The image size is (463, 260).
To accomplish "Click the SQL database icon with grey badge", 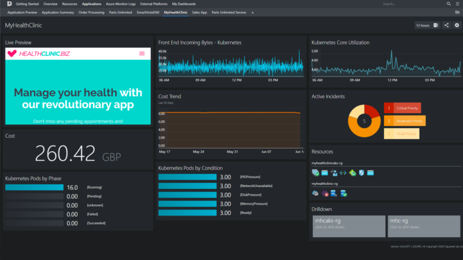I will [x=333, y=193].
